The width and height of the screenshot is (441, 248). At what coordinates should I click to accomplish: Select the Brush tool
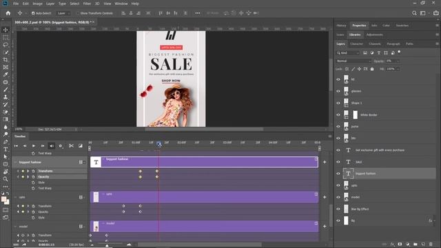(x=6, y=90)
